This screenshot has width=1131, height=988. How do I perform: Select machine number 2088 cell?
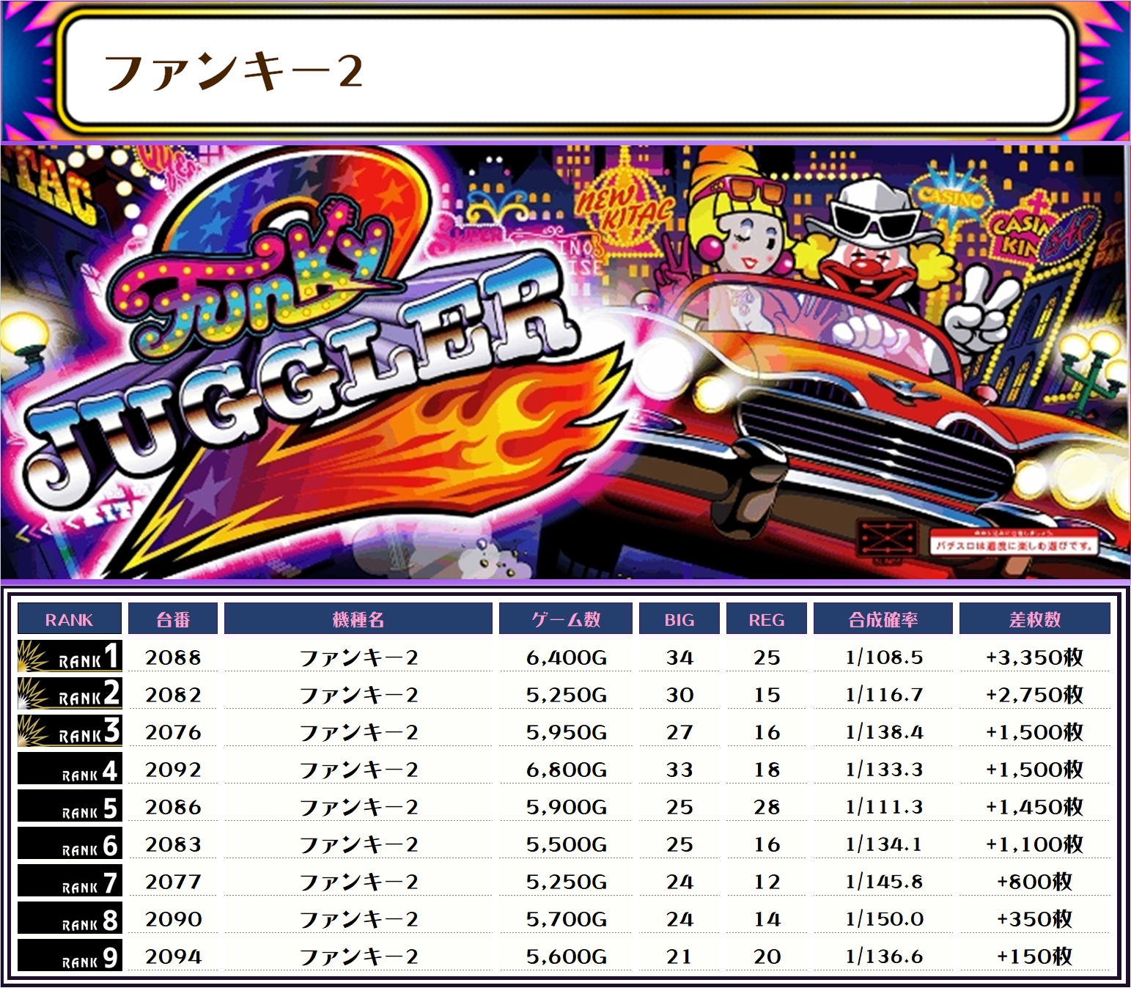click(173, 657)
